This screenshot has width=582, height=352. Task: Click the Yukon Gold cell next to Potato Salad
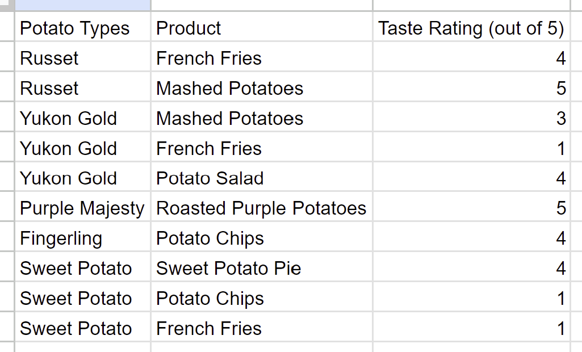[x=82, y=177]
